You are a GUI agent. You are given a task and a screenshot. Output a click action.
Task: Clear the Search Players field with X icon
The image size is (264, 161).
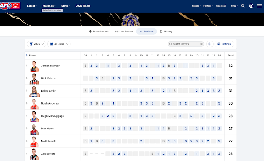(x=202, y=44)
